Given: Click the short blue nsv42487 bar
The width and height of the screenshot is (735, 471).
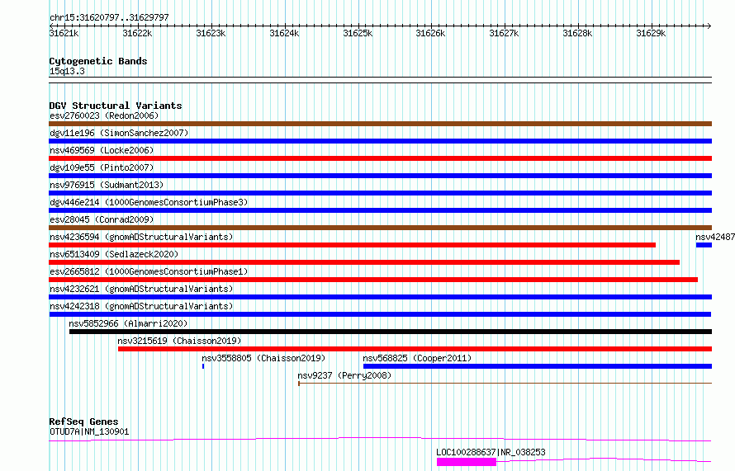Looking at the screenshot, I should (704, 245).
